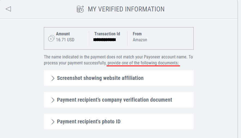Select the 16.71 USD amount value
This screenshot has height=138, width=241.
tap(65, 40)
